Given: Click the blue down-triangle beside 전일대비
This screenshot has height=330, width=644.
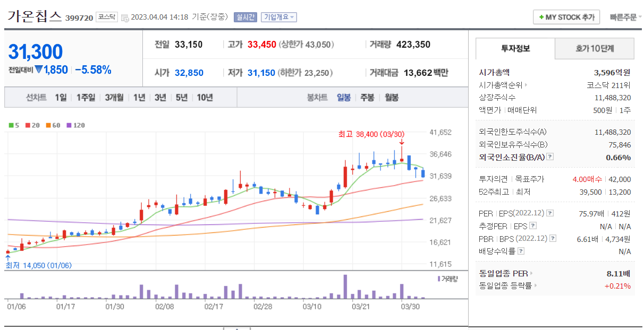Looking at the screenshot, I should coord(38,70).
